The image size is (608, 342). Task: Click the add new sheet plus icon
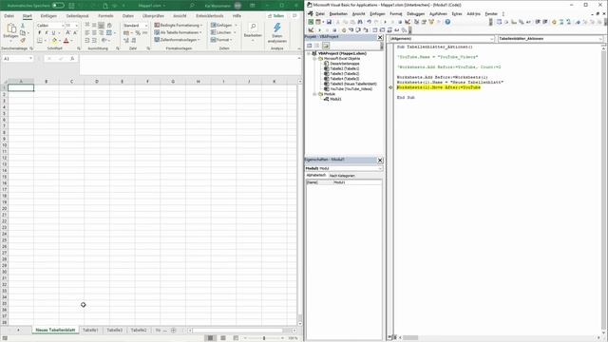click(x=173, y=331)
